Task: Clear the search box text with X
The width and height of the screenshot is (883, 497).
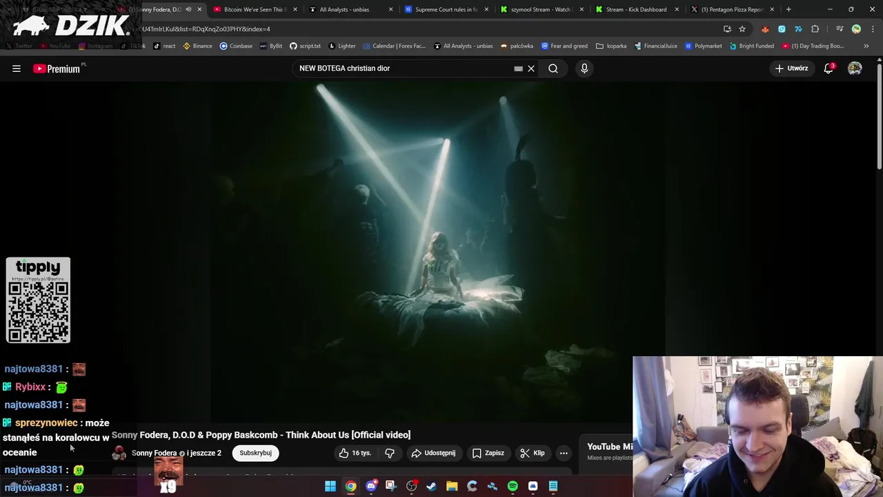Action: tap(531, 68)
